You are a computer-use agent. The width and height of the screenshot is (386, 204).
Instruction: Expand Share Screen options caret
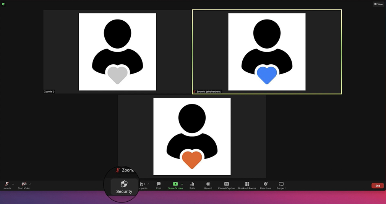182,184
